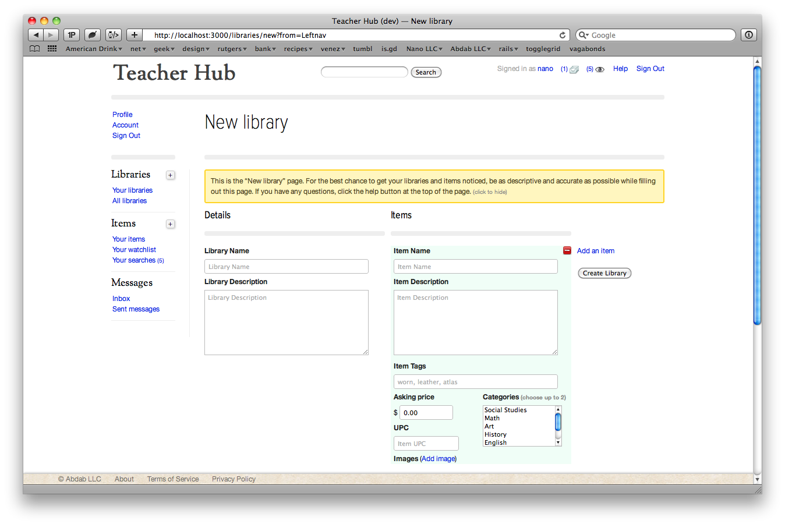785x524 pixels.
Task: Open the bookmarks book icon
Action: 35,49
